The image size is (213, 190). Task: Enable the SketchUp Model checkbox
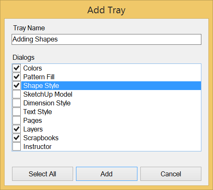[17, 94]
